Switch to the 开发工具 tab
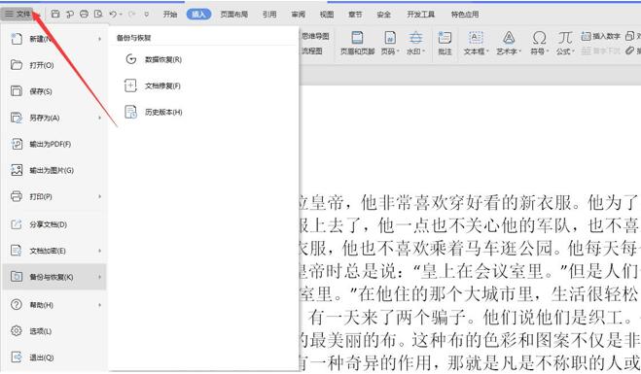The width and height of the screenshot is (641, 374). (420, 15)
